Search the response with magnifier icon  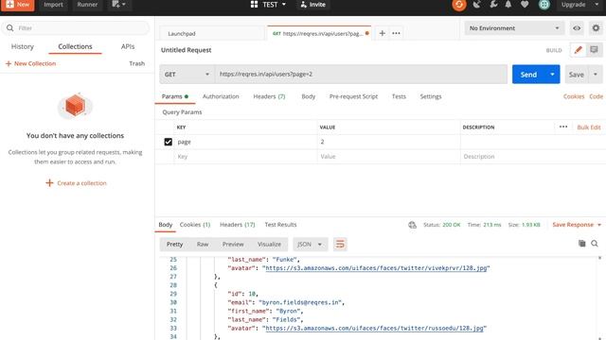click(595, 244)
